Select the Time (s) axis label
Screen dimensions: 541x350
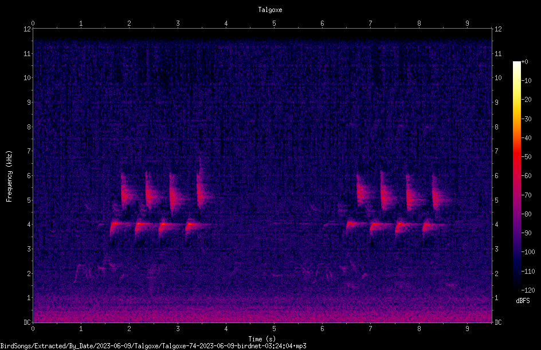pyautogui.click(x=262, y=339)
